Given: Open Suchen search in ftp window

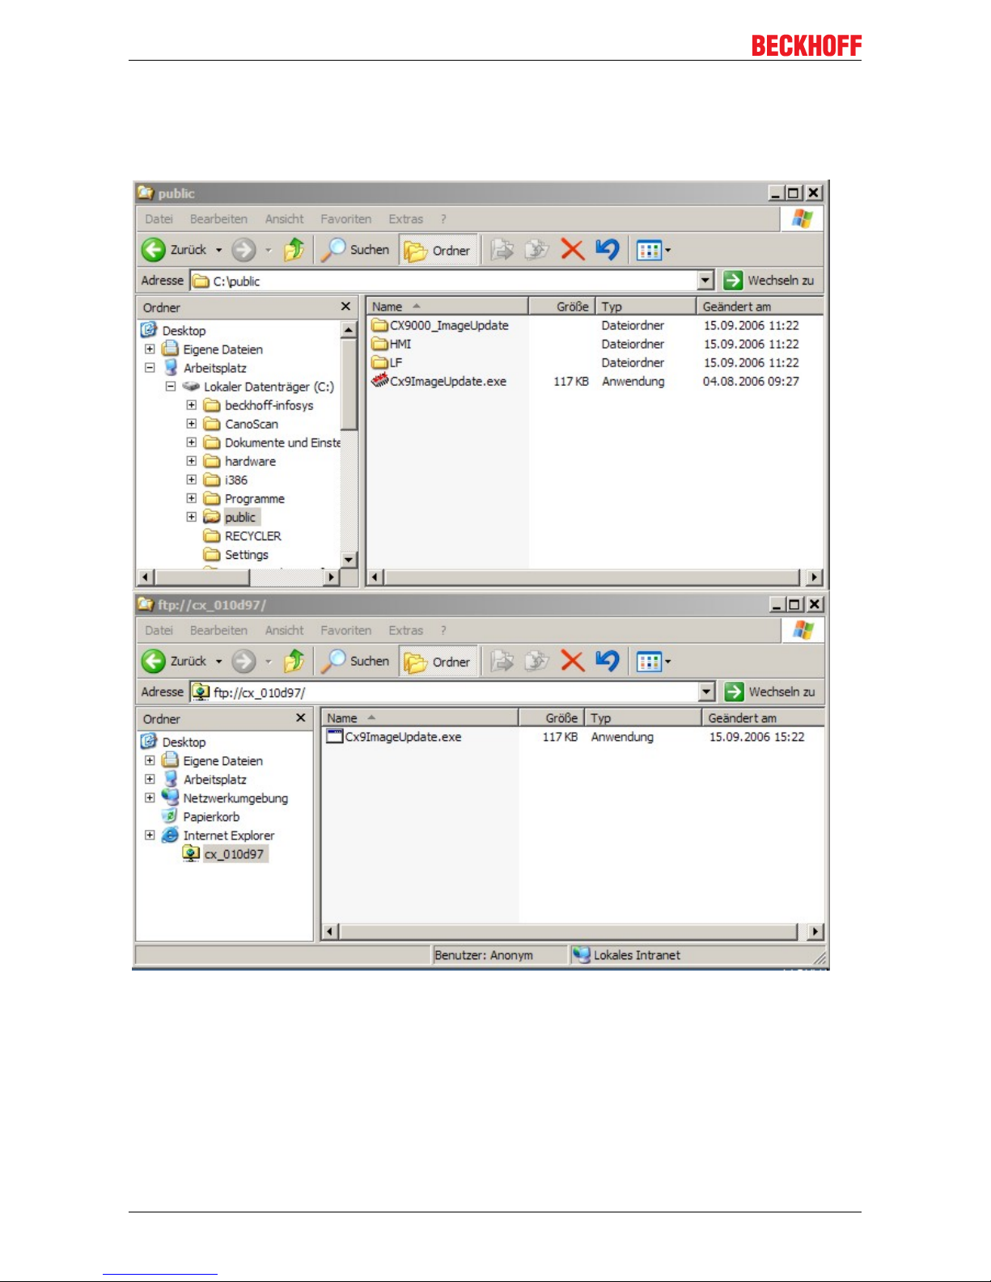Looking at the screenshot, I should tap(355, 662).
